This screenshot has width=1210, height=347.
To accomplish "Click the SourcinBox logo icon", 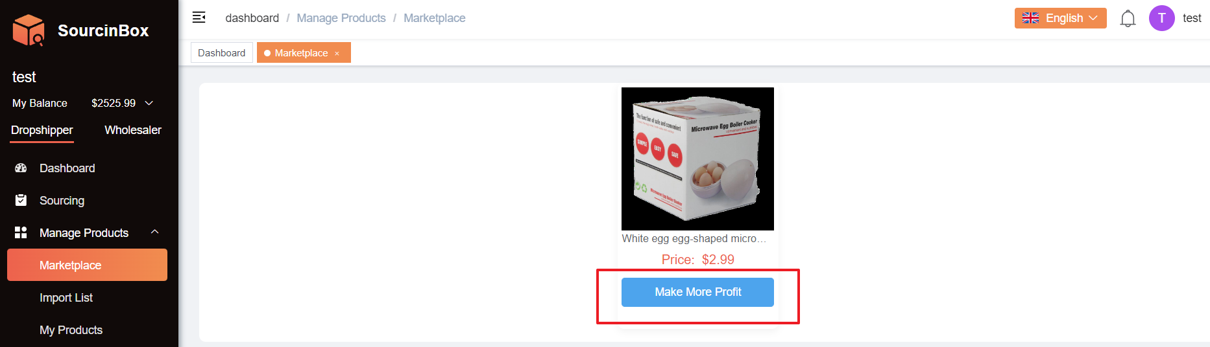I will pyautogui.click(x=29, y=30).
